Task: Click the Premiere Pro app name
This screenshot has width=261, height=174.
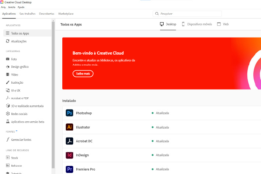Action: 86,169
